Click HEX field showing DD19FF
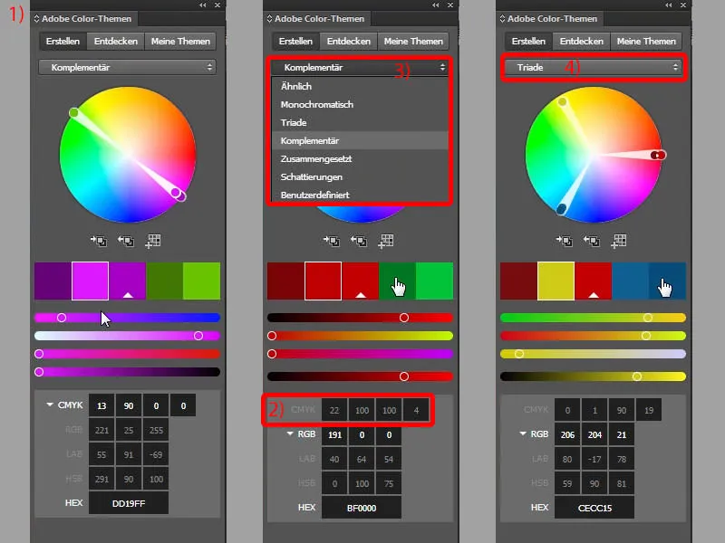This screenshot has width=725, height=543. [129, 503]
